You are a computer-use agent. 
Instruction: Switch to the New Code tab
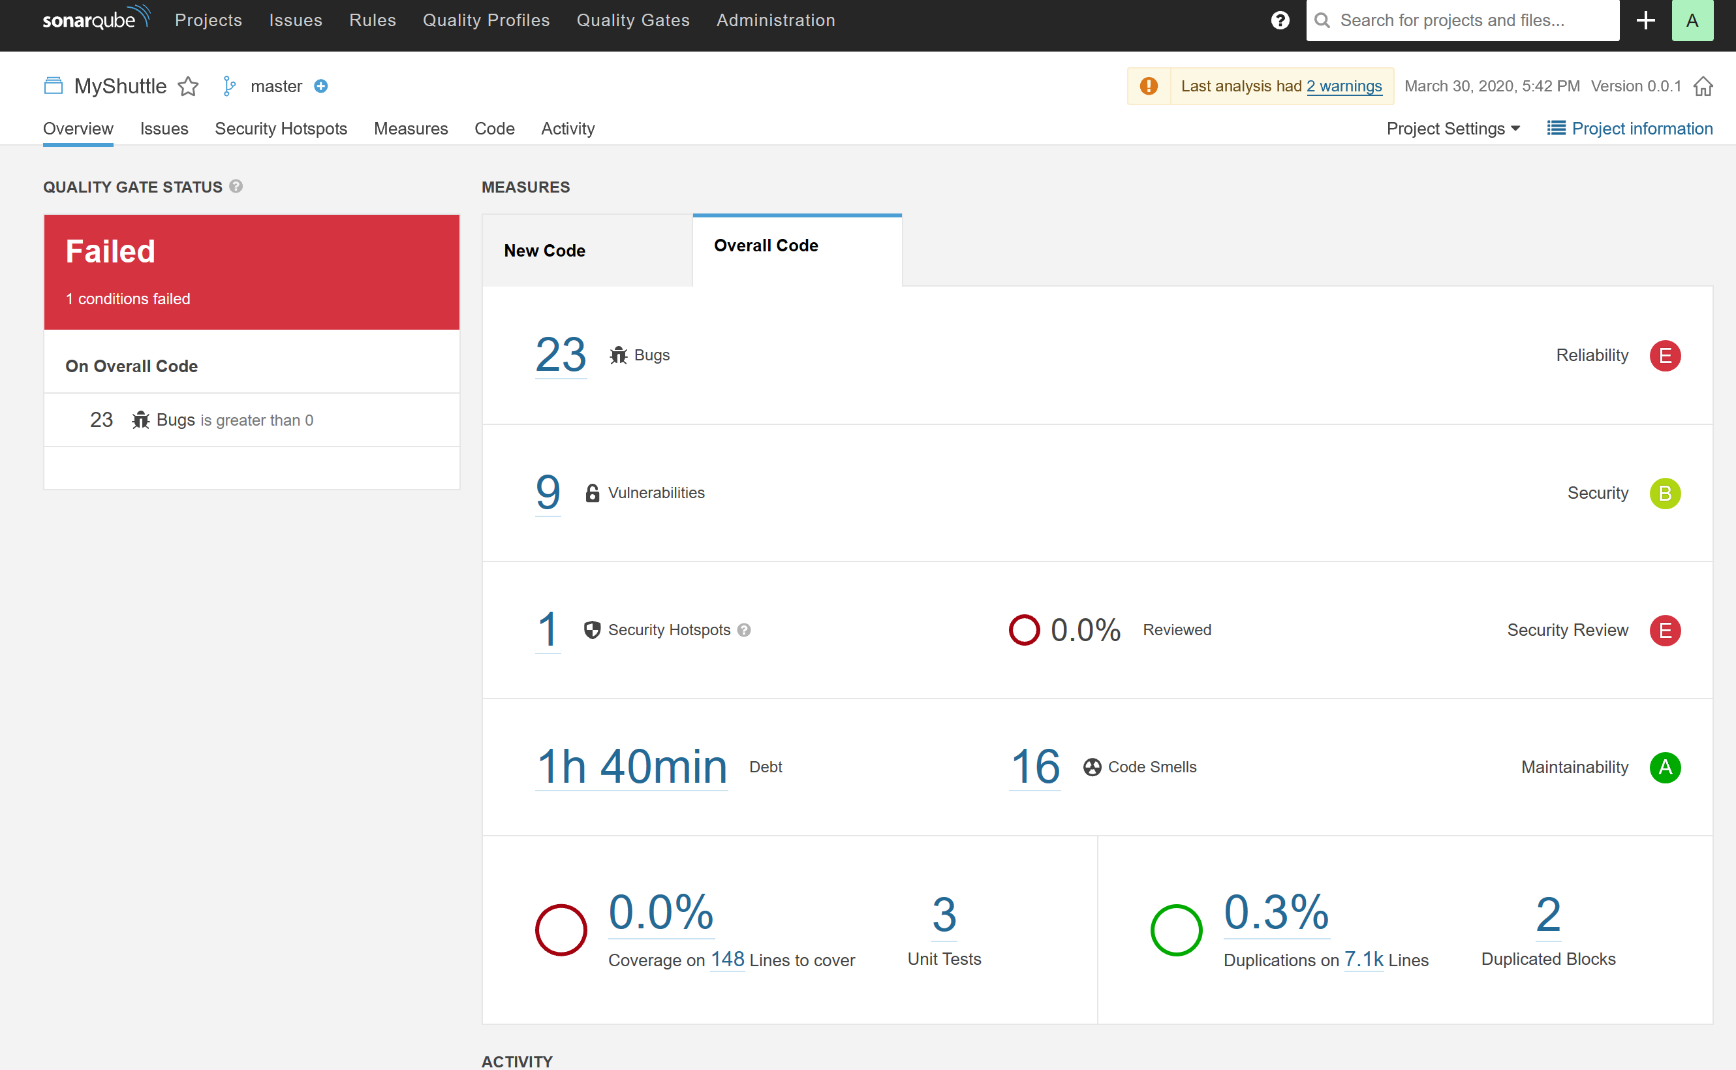click(587, 251)
